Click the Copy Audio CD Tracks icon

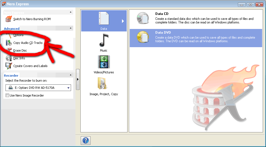pos(9,43)
